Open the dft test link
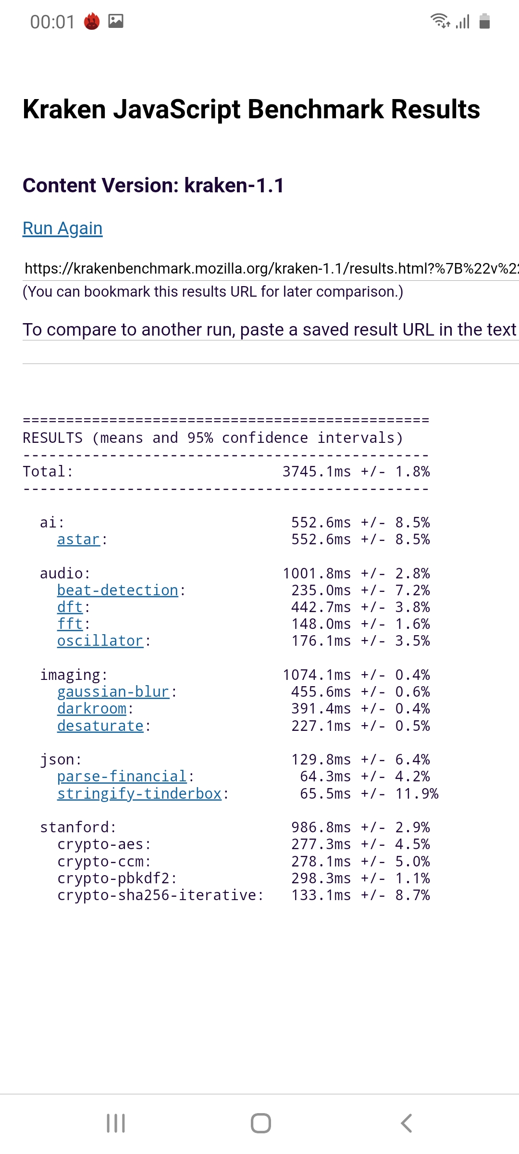519x1154 pixels. [70, 607]
